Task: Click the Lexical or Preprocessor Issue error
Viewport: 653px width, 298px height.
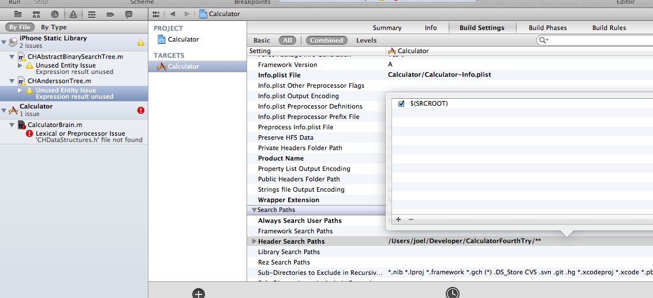Action: (80, 134)
